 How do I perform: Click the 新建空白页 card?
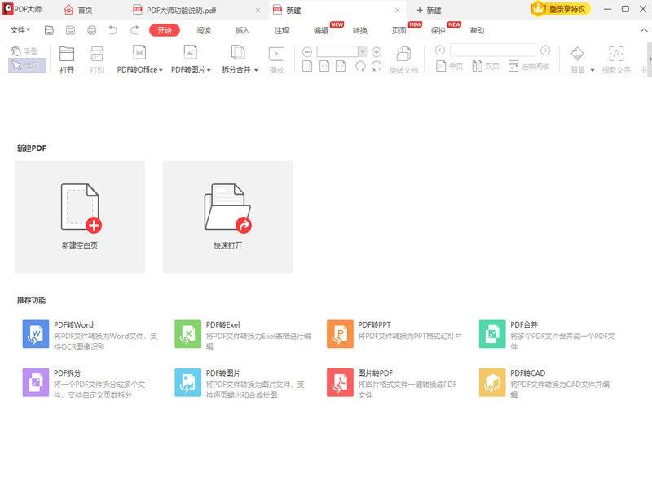point(80,217)
